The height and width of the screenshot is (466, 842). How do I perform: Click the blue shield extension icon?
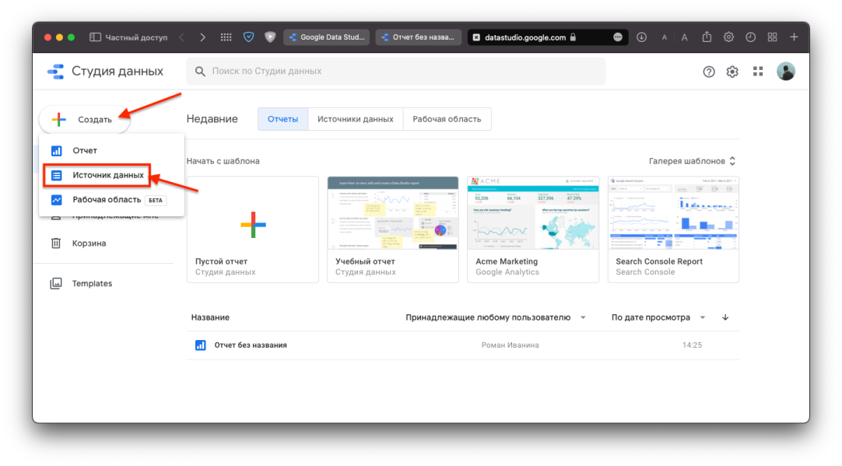click(x=248, y=37)
